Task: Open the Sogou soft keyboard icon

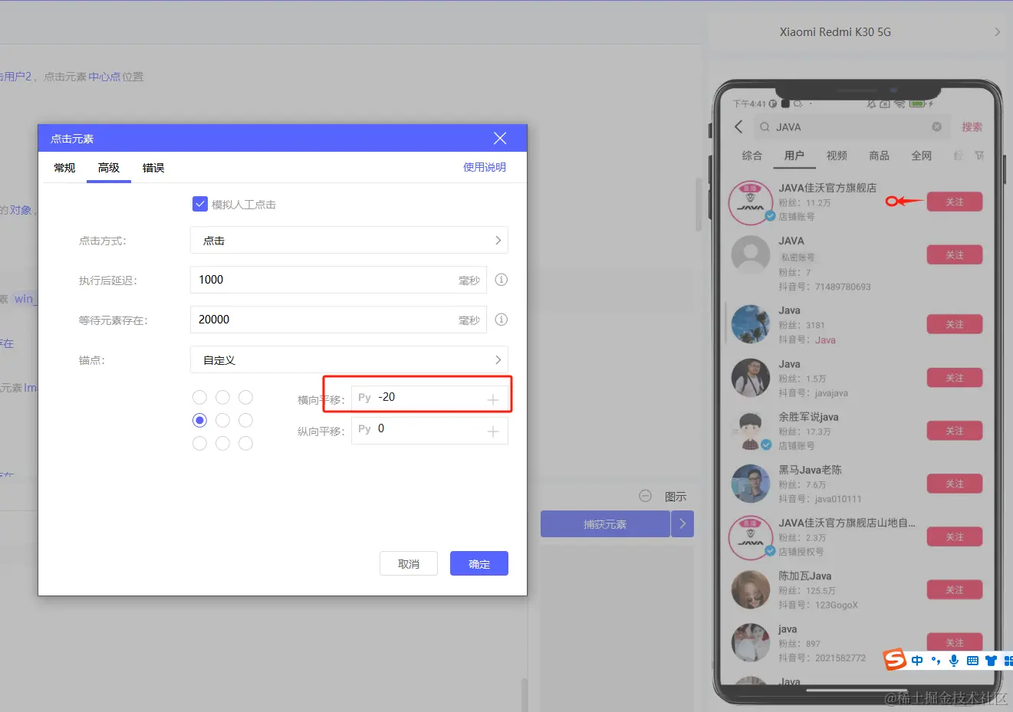Action: click(972, 661)
